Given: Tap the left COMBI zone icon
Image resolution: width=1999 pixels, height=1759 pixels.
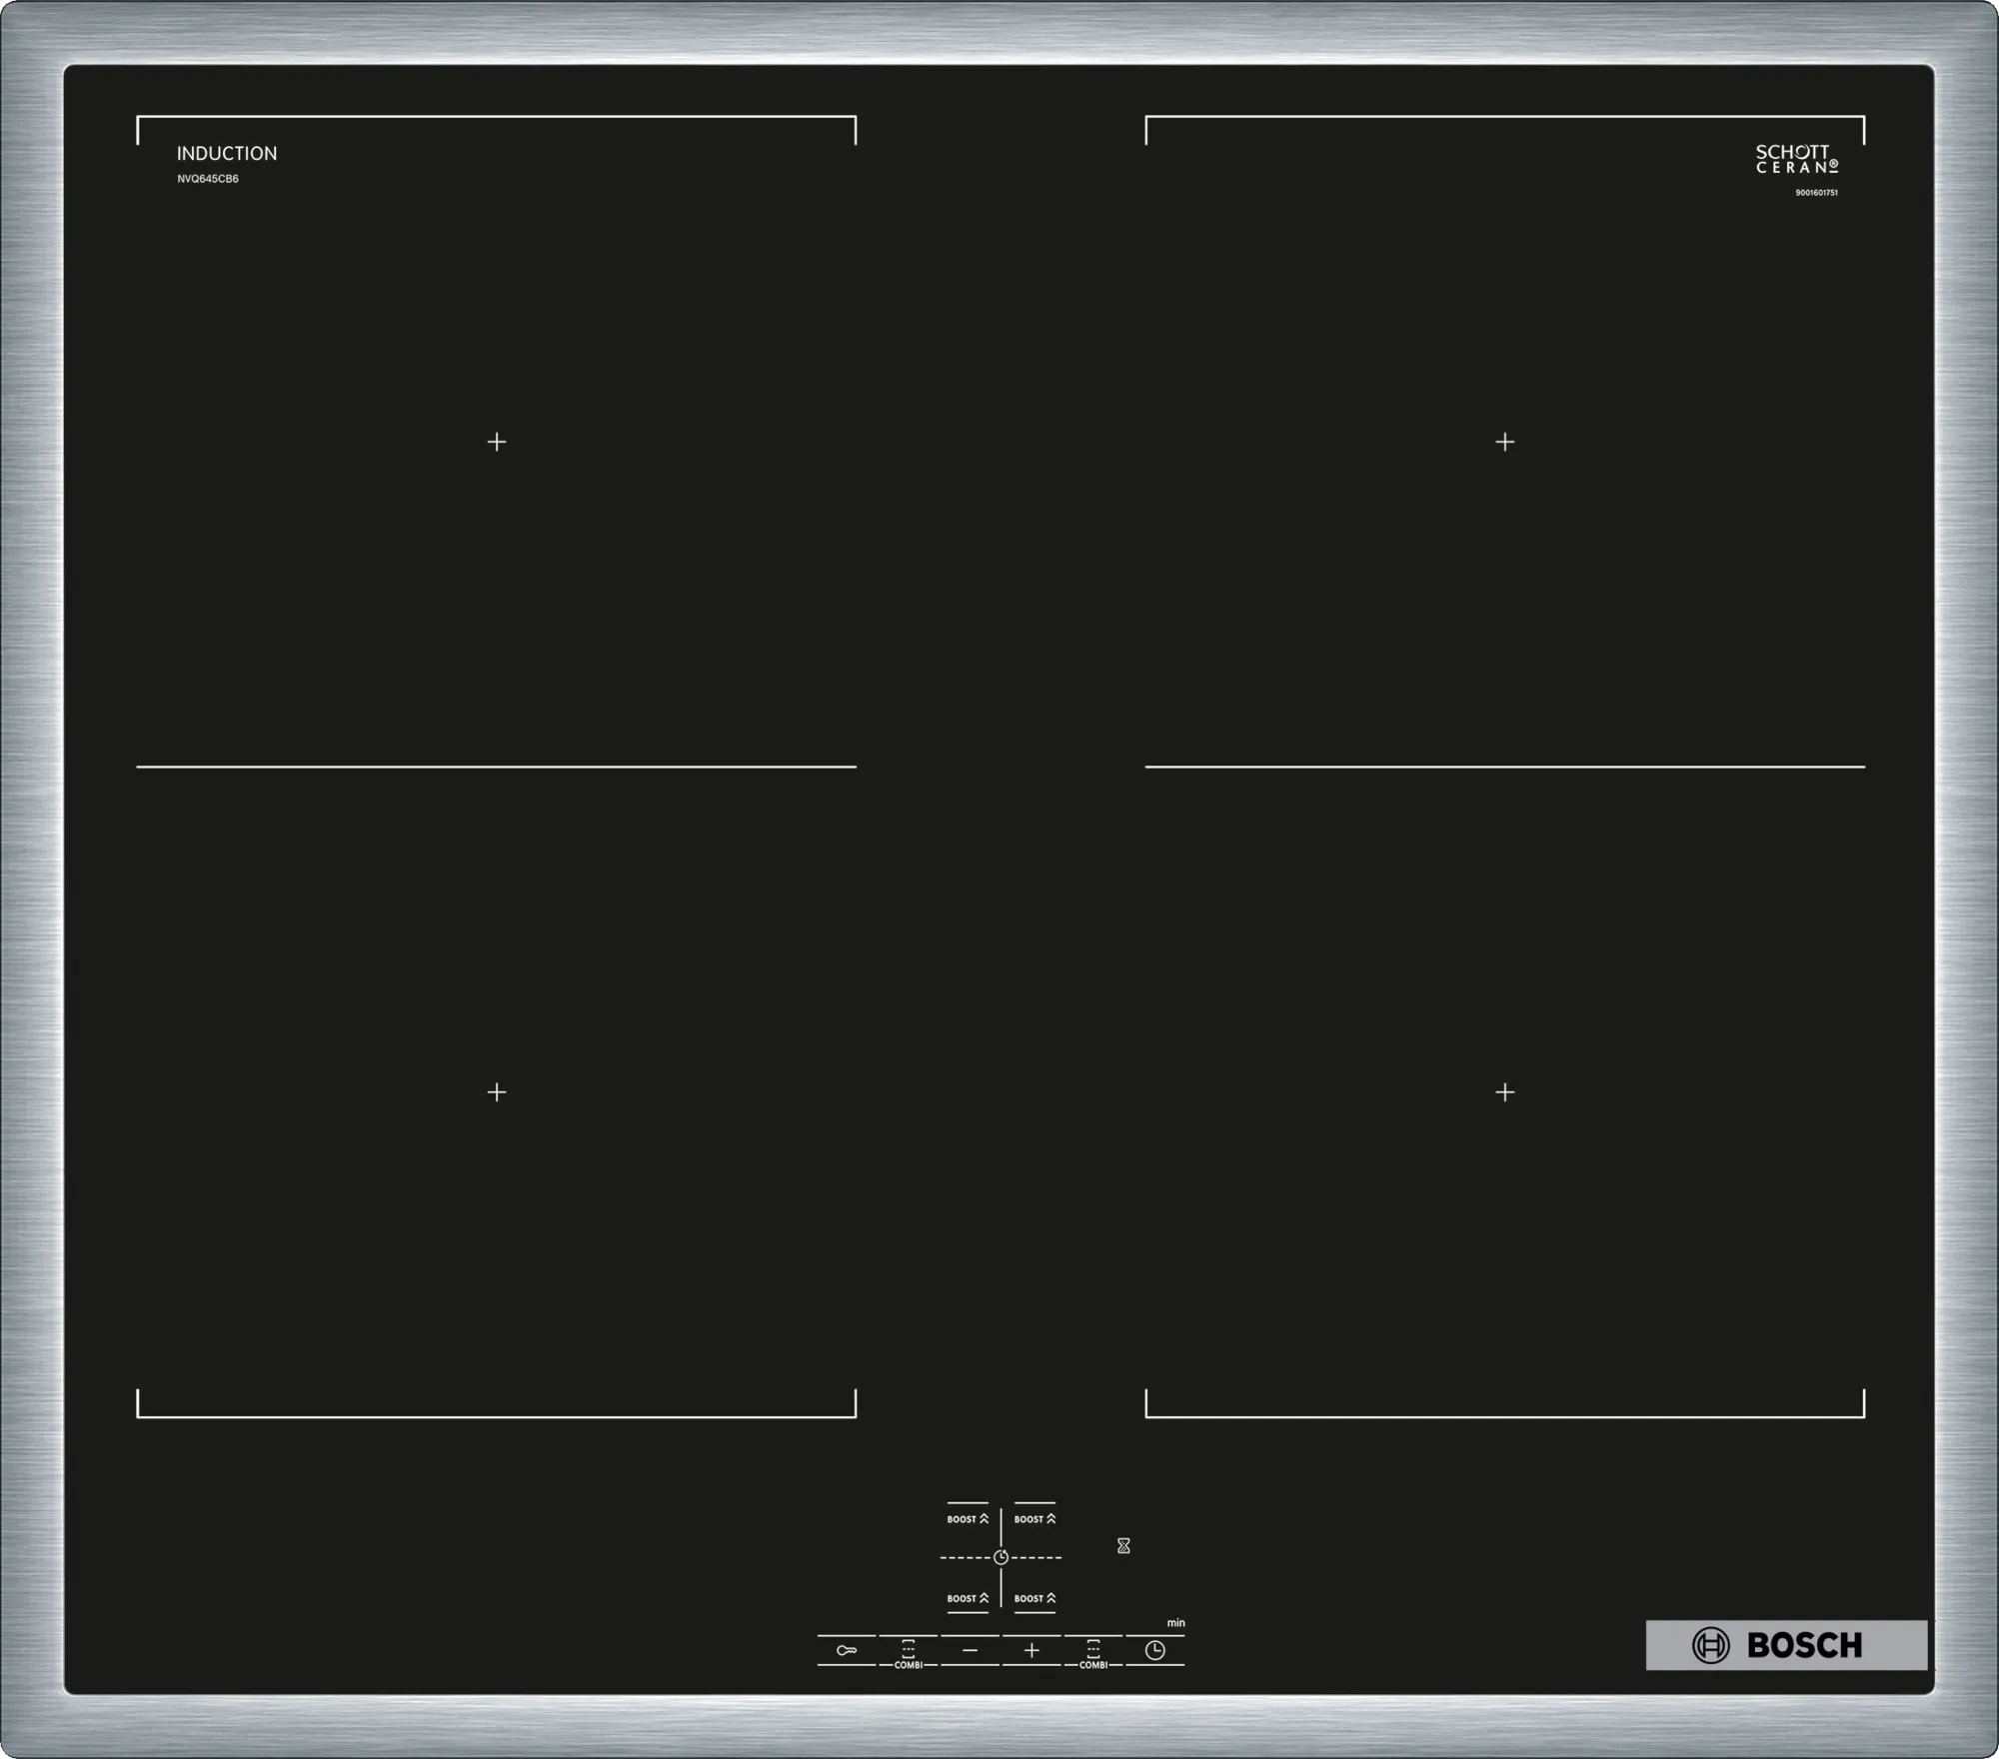Looking at the screenshot, I should 908,1650.
